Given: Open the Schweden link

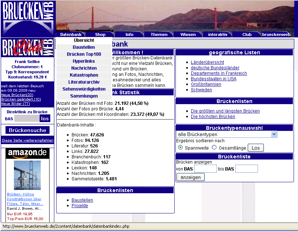Looking at the screenshot, I should [x=201, y=90].
